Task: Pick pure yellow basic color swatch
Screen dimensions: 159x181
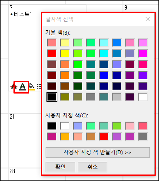Action: point(65,54)
